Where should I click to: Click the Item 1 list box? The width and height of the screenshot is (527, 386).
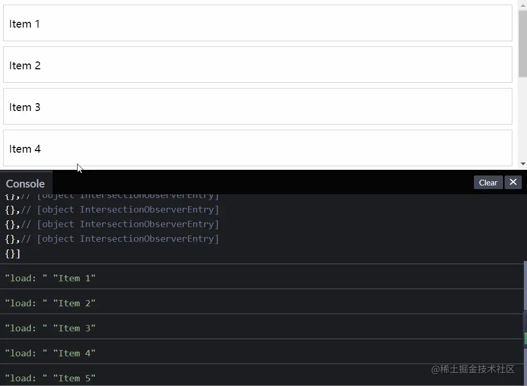click(257, 23)
